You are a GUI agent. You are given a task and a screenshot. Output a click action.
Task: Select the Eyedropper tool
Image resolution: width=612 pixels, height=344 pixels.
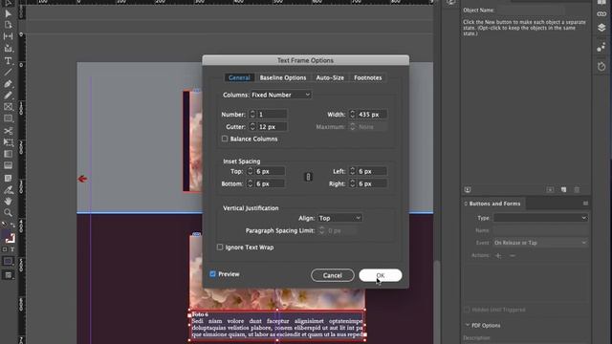coord(8,190)
